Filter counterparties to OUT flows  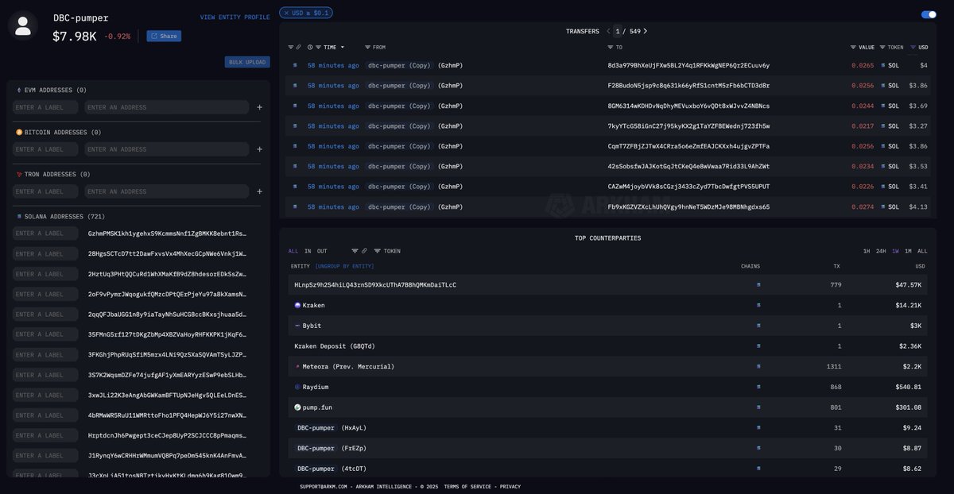coord(322,251)
